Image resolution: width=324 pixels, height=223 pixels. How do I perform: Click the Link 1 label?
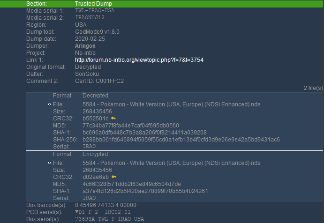[35, 60]
